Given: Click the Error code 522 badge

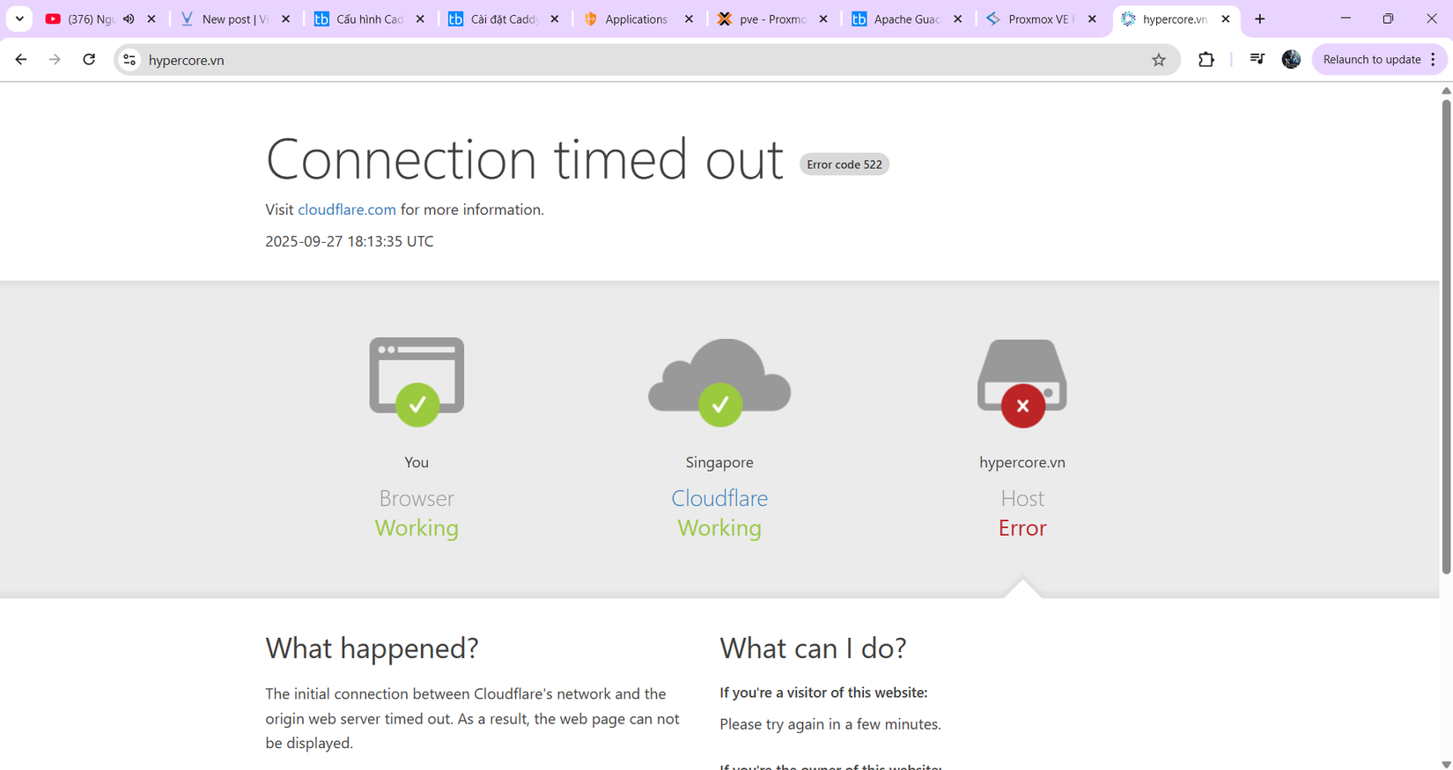Looking at the screenshot, I should [845, 165].
